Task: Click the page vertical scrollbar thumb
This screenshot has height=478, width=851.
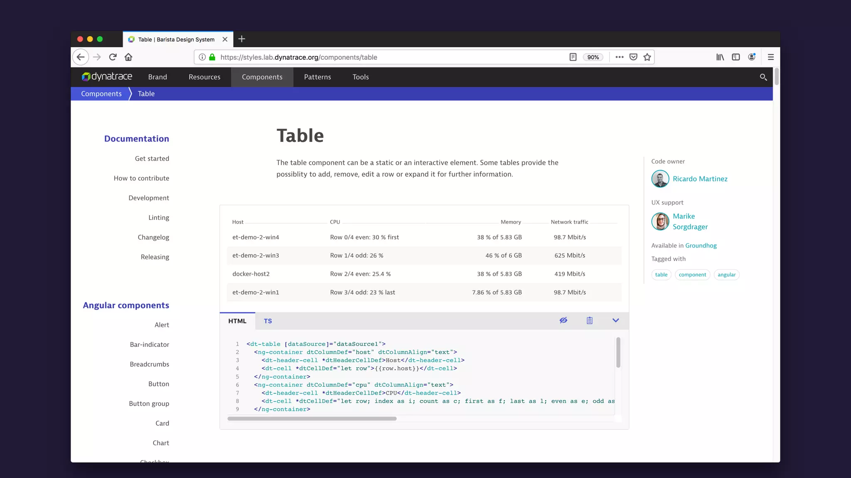Action: 776,77
